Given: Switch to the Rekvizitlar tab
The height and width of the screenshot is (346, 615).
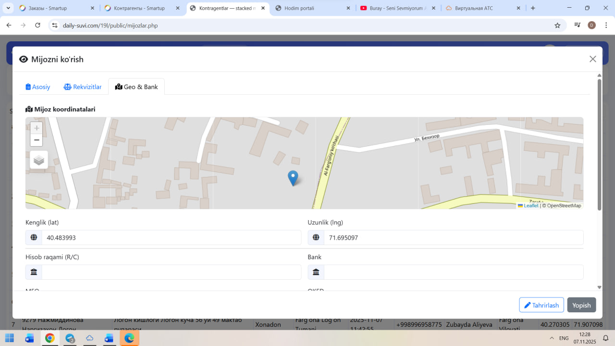Looking at the screenshot, I should [x=83, y=87].
